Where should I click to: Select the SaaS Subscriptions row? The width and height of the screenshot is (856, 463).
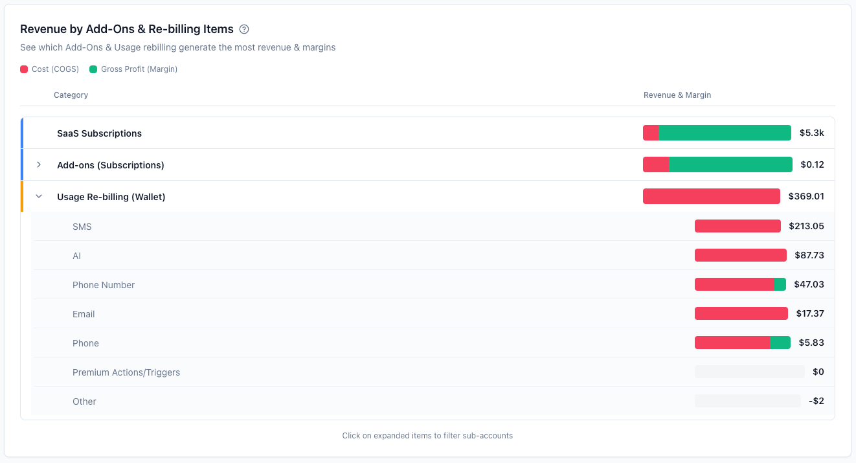pyautogui.click(x=428, y=133)
